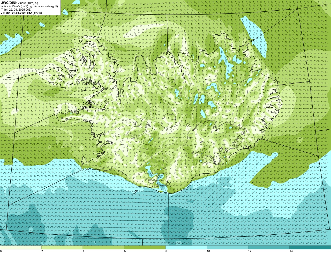Click the "VT: Mið. 23.04.2025 04Z (+22 h)" line

tap(21, 13)
